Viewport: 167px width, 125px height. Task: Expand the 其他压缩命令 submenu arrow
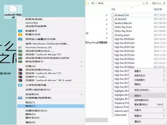click(81, 62)
